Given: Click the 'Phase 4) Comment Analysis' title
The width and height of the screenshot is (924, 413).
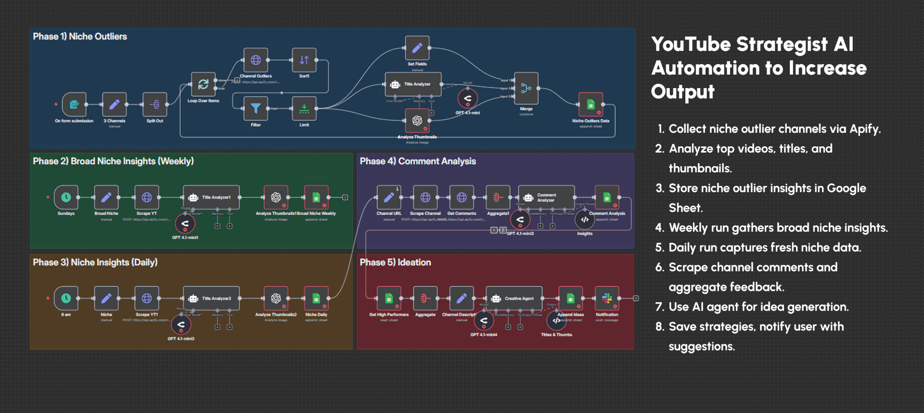Looking at the screenshot, I should pyautogui.click(x=418, y=161).
